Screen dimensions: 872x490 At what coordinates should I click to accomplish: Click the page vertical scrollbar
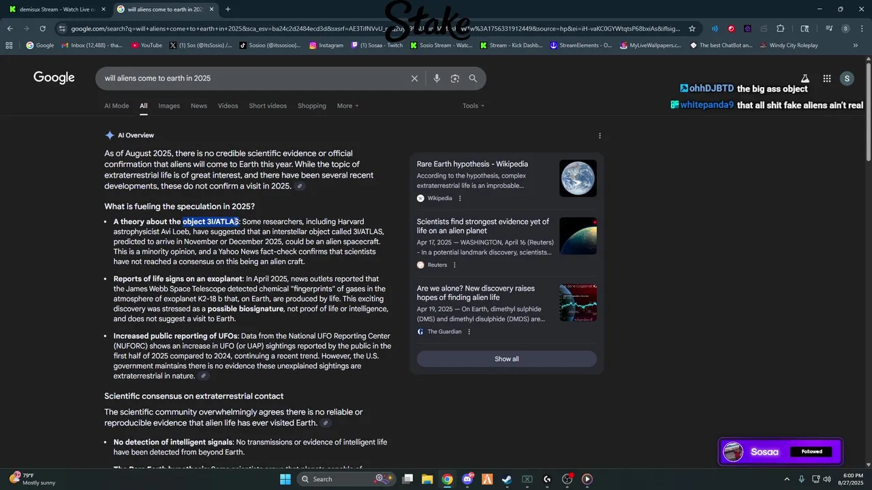pos(868,112)
